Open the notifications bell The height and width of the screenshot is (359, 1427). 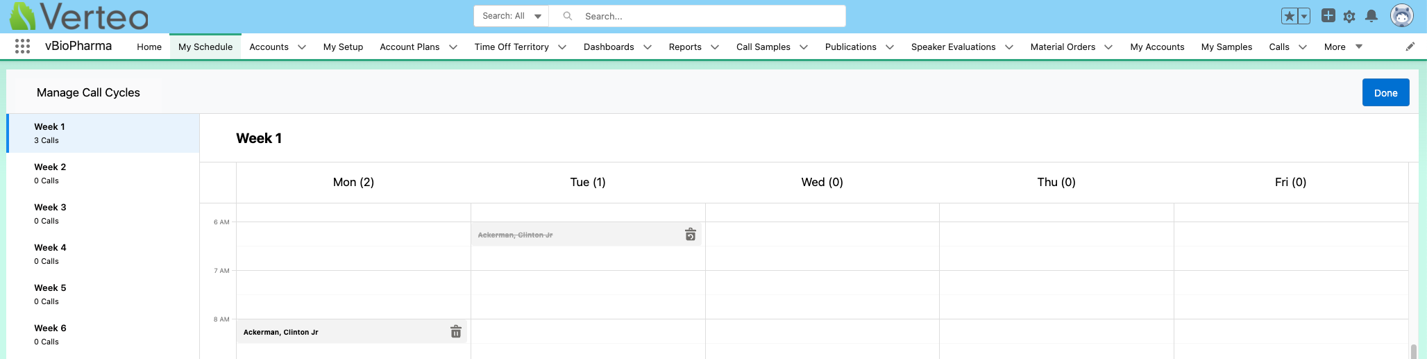1371,16
